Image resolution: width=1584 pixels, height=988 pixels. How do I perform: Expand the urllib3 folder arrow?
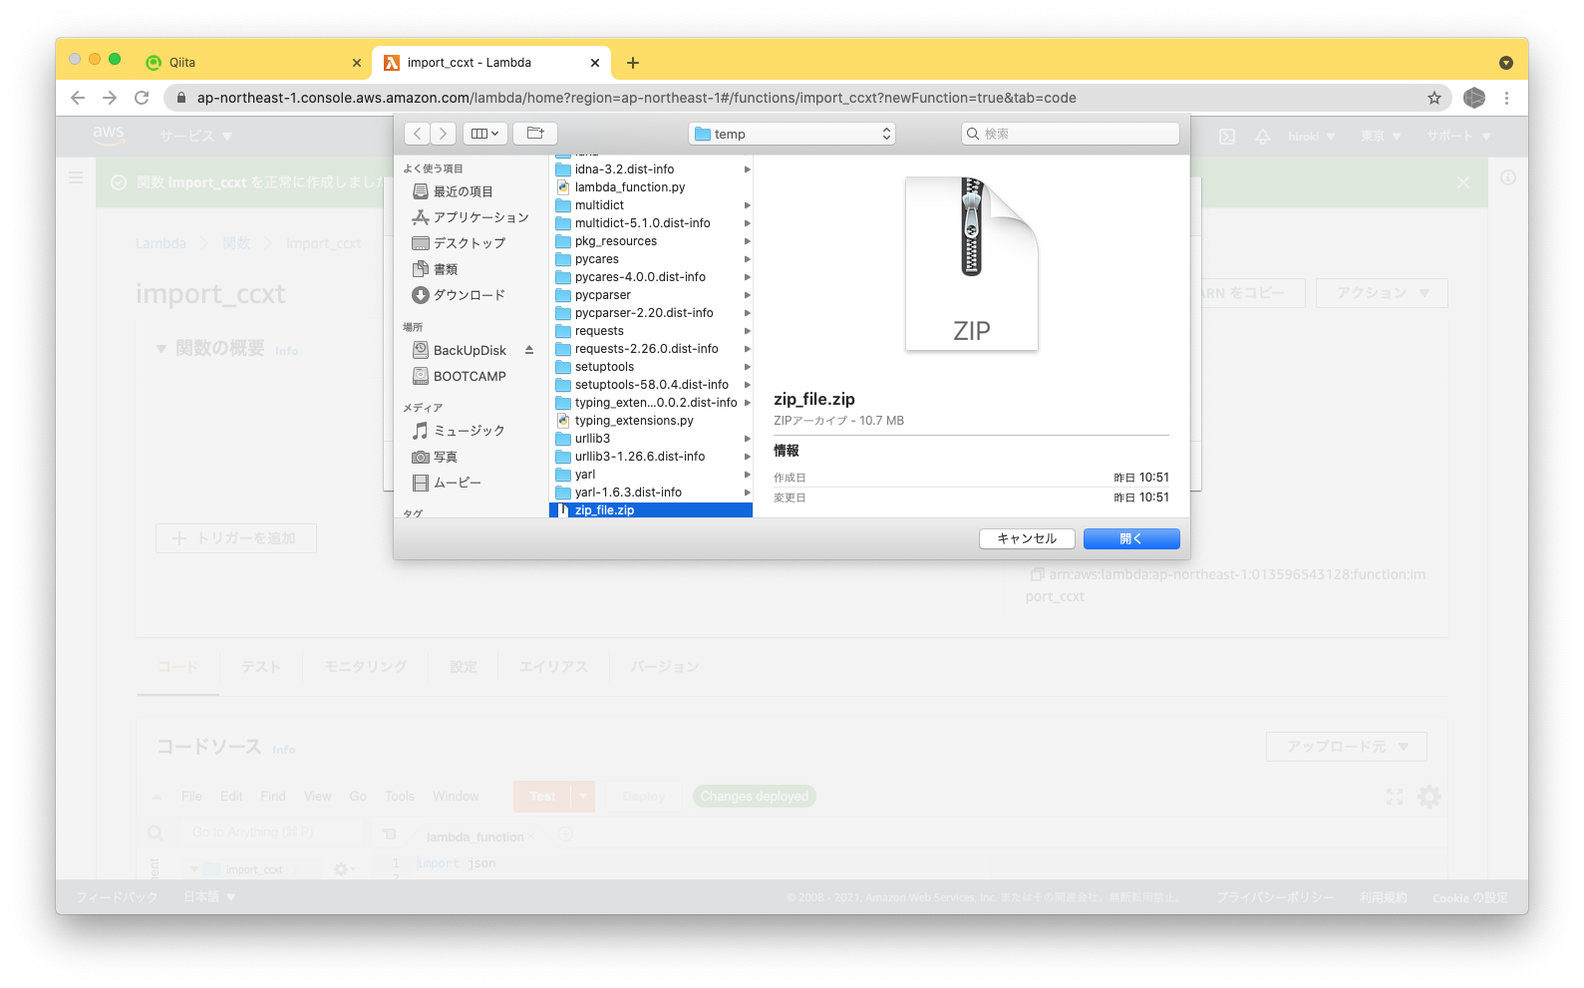[x=747, y=439]
